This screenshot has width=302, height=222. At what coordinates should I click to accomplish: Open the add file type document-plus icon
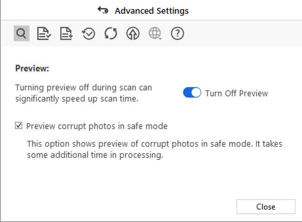[x=66, y=33]
